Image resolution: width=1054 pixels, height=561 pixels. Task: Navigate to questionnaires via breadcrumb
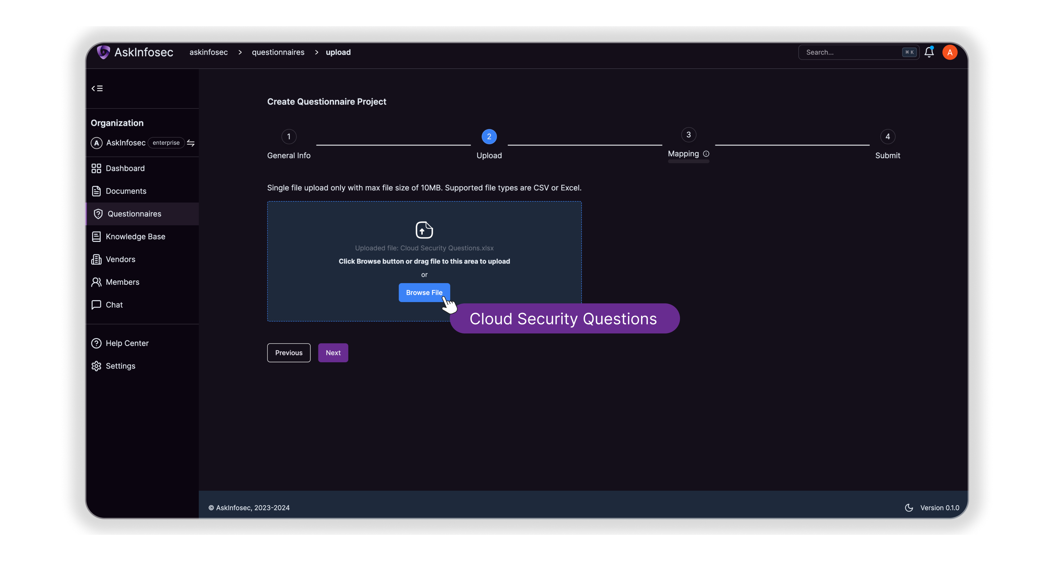tap(278, 52)
